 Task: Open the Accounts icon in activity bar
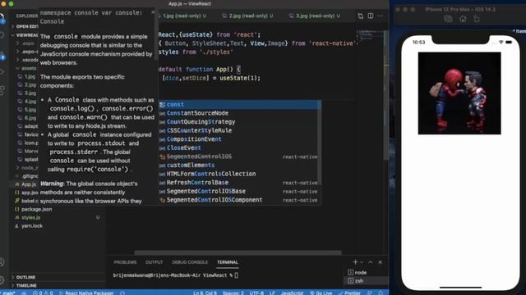pyautogui.click(x=2, y=262)
